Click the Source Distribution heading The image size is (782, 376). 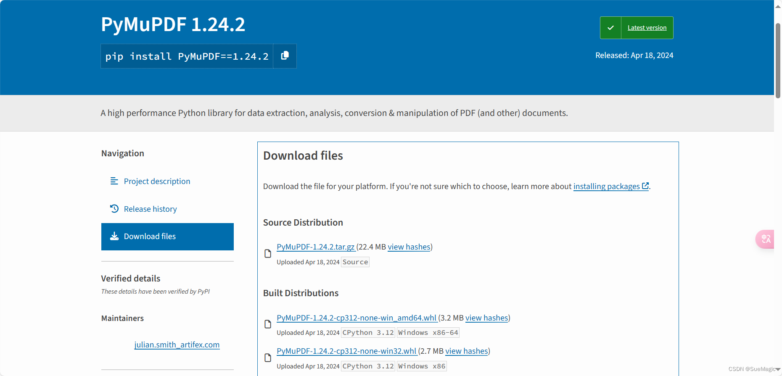click(303, 222)
